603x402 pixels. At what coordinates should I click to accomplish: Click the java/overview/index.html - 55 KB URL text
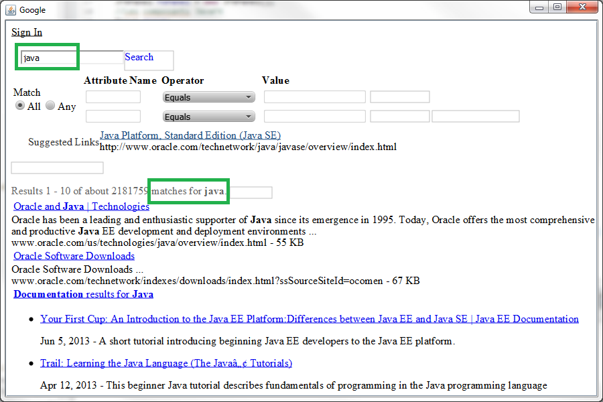coord(157,243)
